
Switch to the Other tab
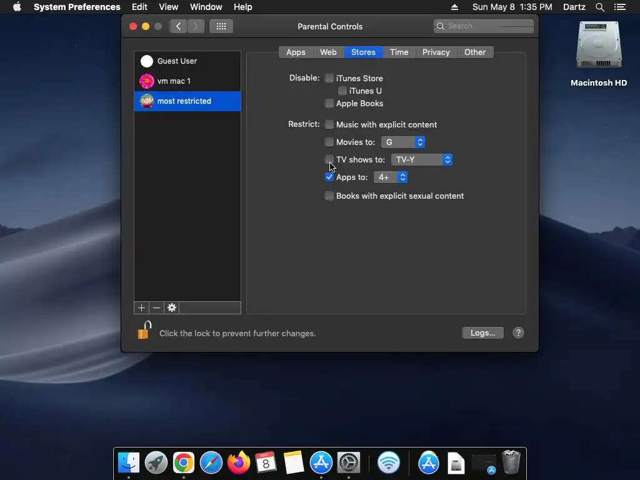click(475, 52)
